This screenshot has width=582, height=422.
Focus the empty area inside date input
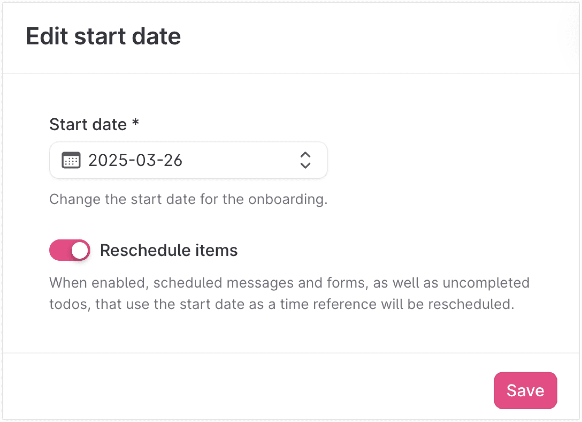point(240,160)
